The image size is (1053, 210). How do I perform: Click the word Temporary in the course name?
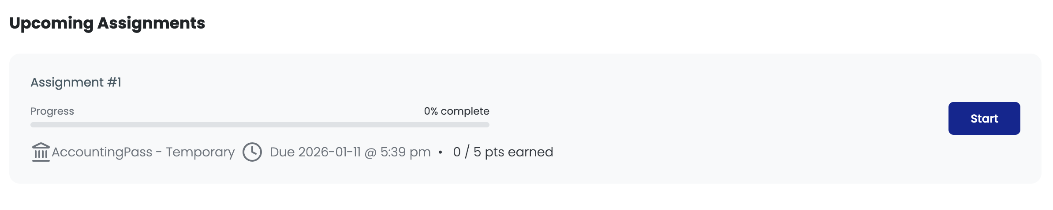(200, 152)
